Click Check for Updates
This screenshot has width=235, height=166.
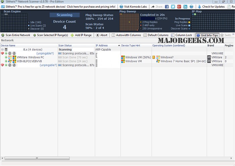point(211,7)
